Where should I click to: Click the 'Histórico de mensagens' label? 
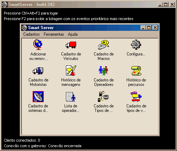[x=71, y=82]
